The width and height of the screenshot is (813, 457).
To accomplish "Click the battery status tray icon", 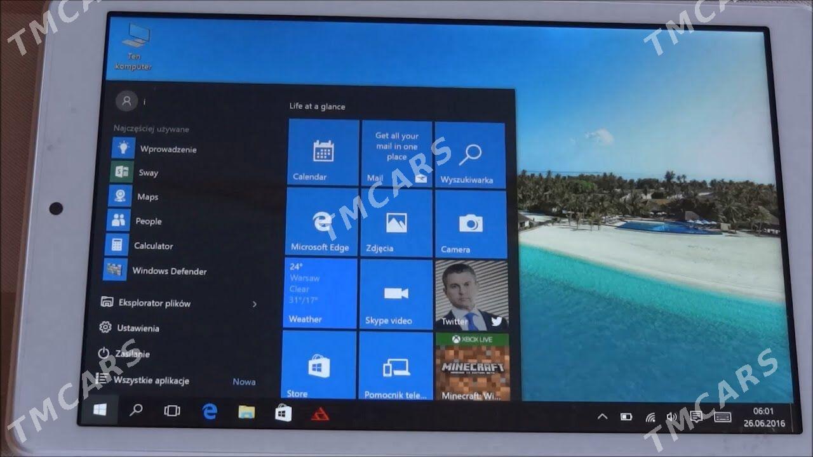I will 626,417.
